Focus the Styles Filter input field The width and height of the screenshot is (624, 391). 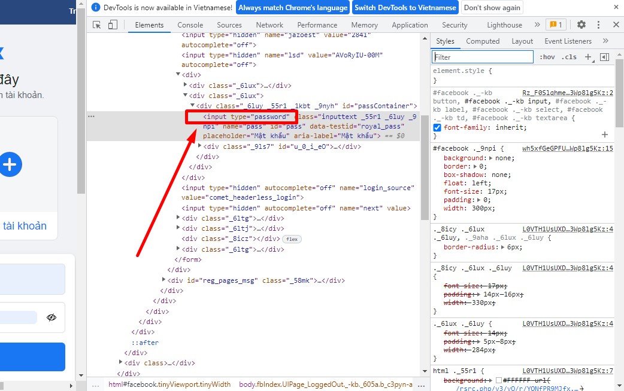point(483,57)
